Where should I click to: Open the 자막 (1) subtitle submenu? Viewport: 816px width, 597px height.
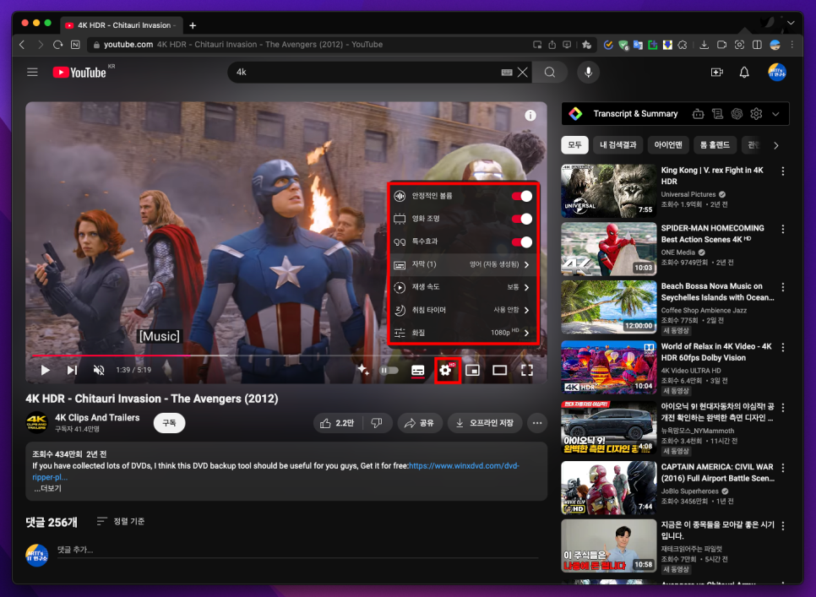(463, 264)
